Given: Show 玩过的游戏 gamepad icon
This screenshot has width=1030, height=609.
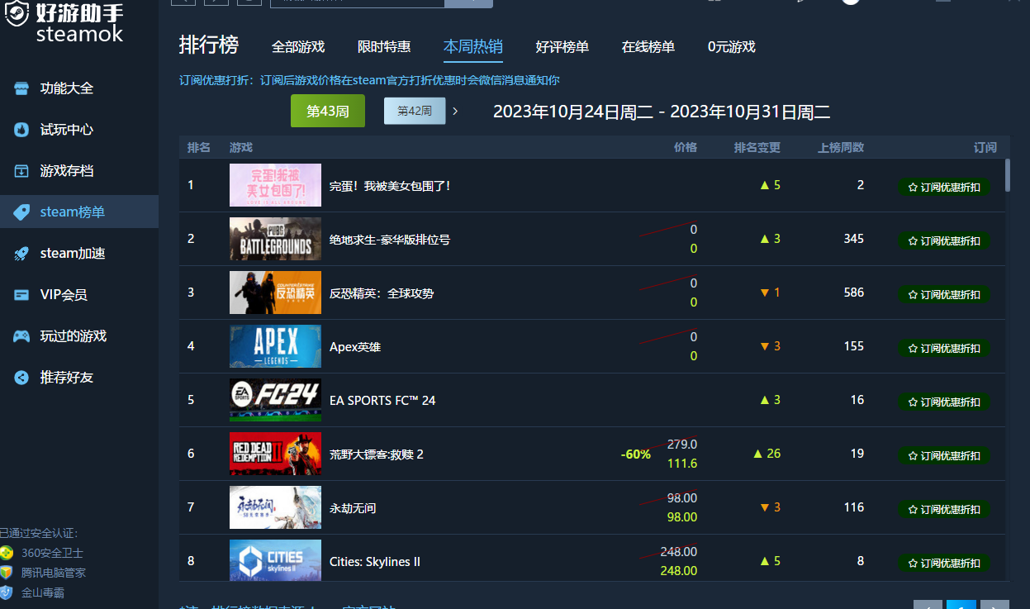Looking at the screenshot, I should [21, 336].
